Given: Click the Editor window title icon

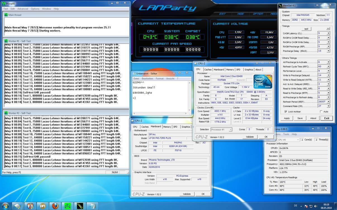Looking at the screenshot, I should click(x=134, y=74).
